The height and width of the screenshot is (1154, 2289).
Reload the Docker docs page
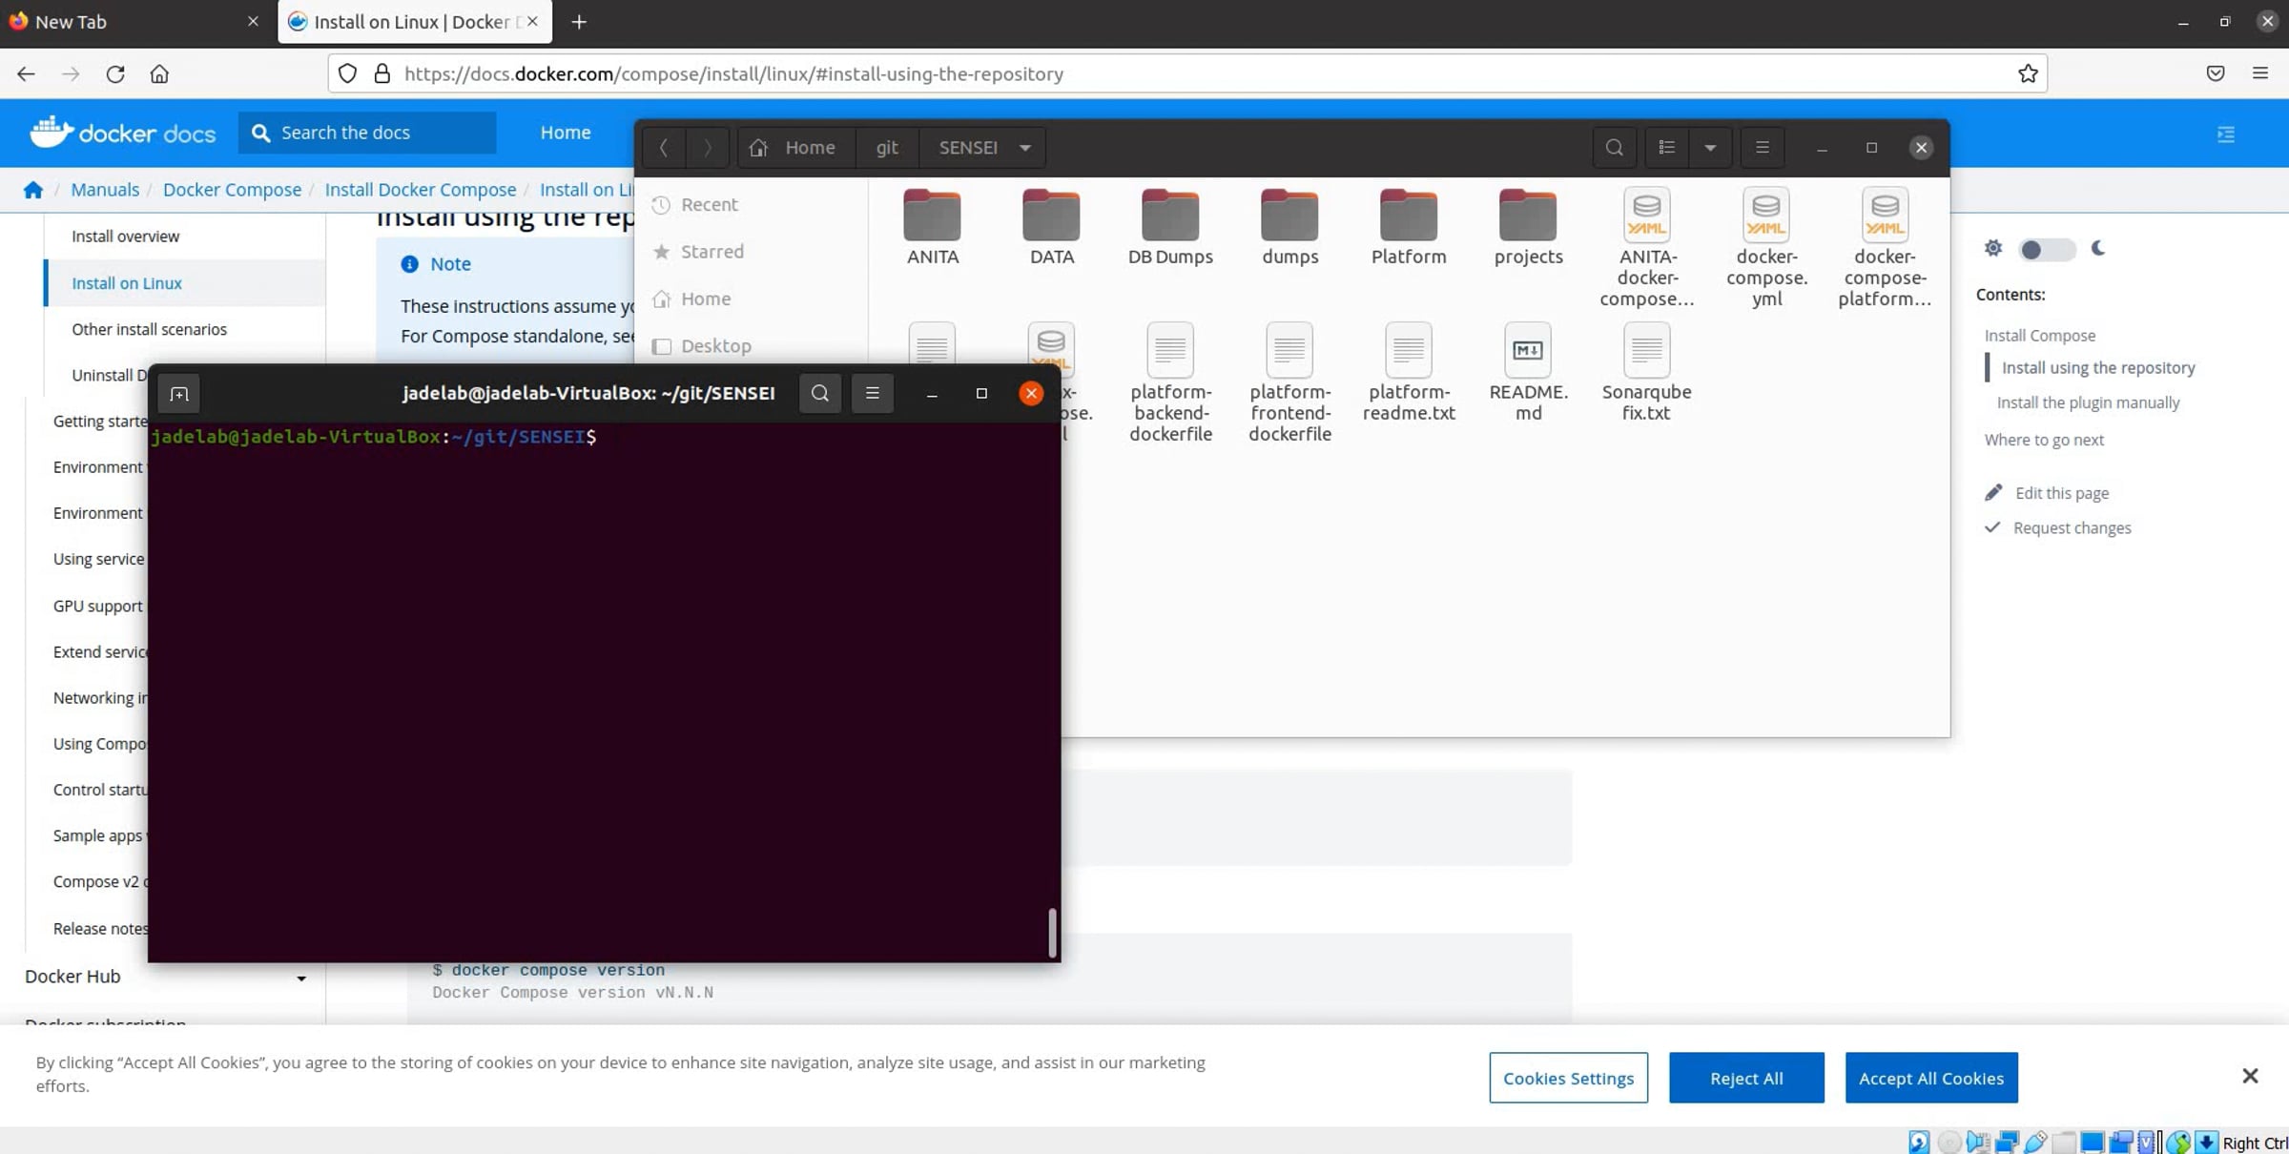click(115, 73)
